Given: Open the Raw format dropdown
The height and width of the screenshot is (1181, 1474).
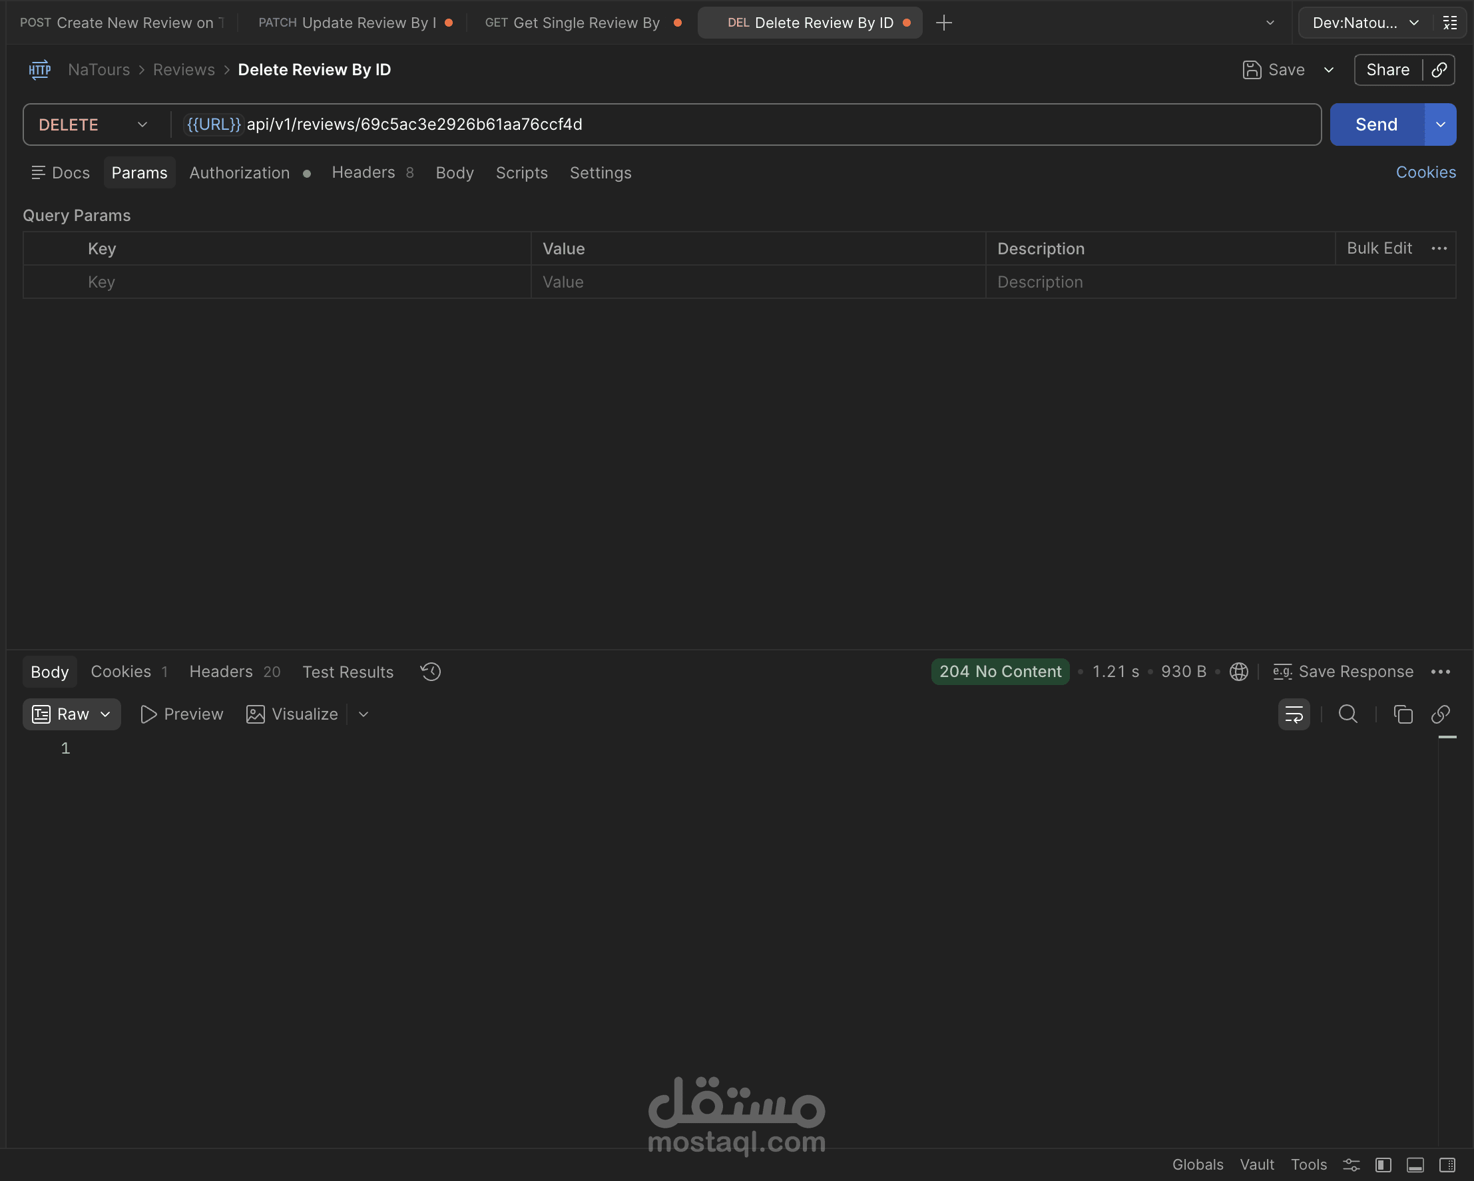Looking at the screenshot, I should (x=71, y=714).
